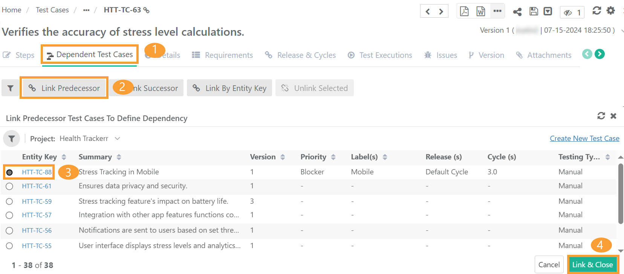Select radio button for HTT-TC-88
624x274 pixels.
9,172
